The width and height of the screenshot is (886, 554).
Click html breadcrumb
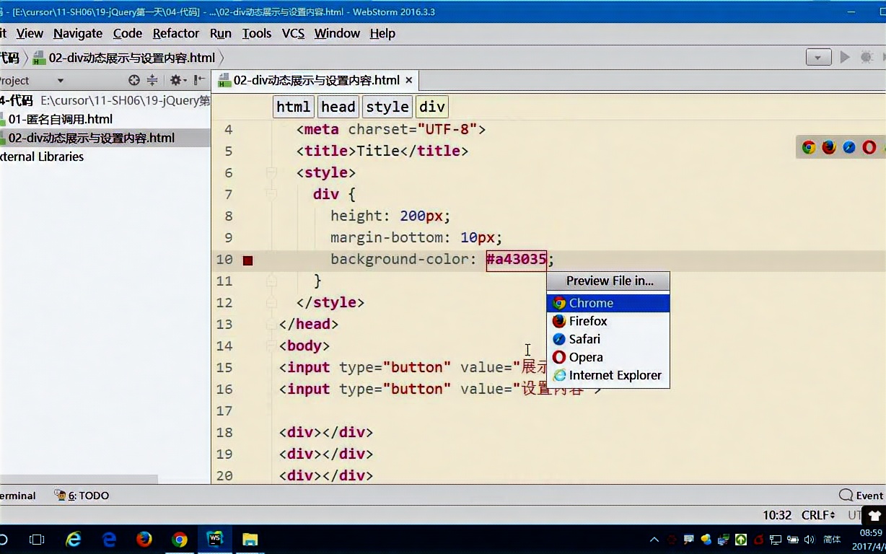tap(293, 107)
